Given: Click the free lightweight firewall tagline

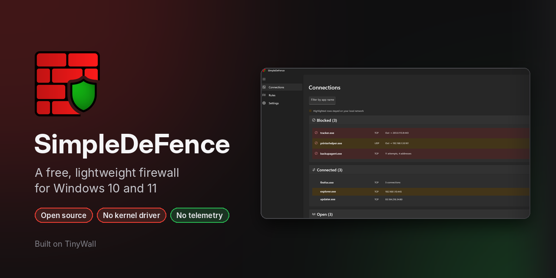Looking at the screenshot, I should coord(107,180).
